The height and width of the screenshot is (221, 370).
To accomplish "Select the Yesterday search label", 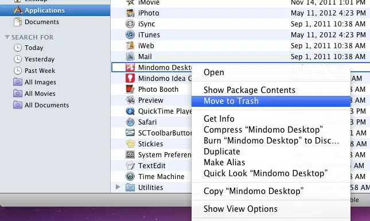I will [40, 59].
